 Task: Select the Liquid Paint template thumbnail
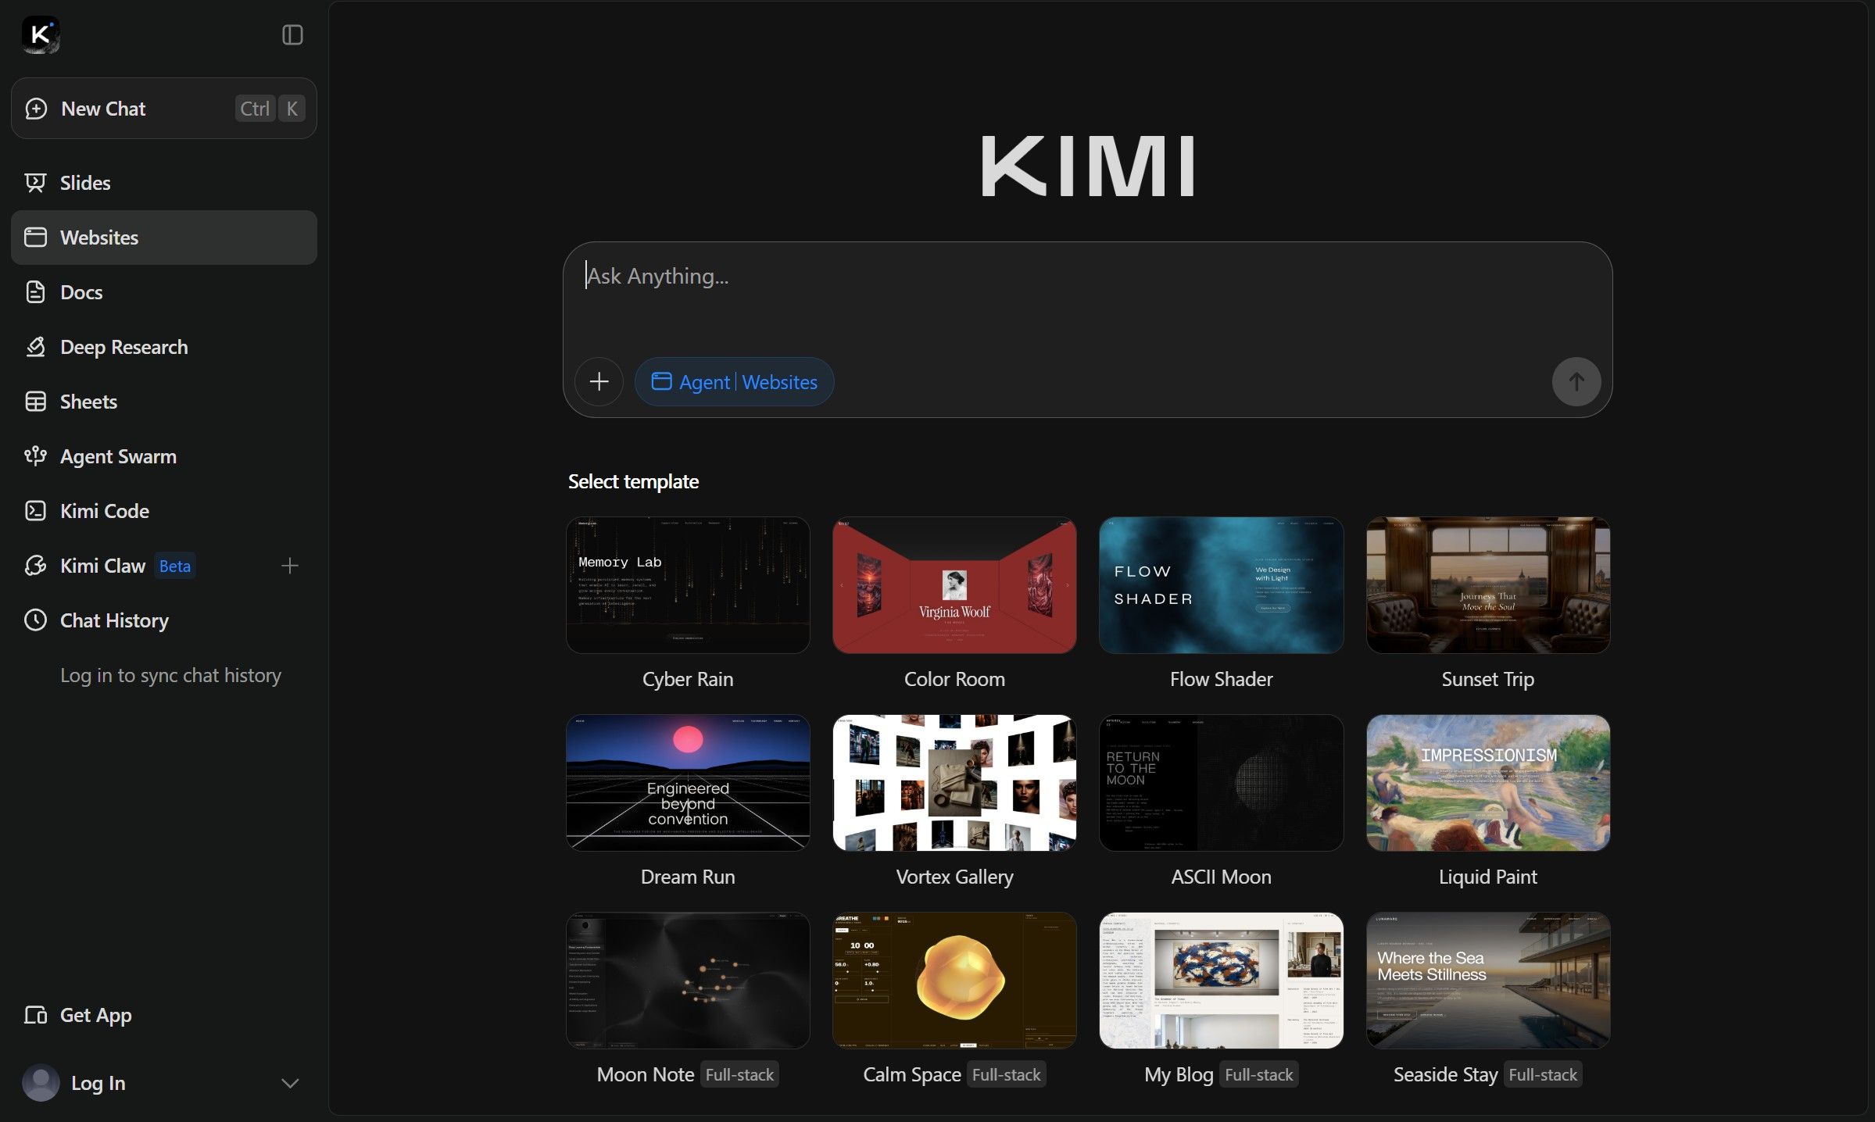pyautogui.click(x=1488, y=783)
